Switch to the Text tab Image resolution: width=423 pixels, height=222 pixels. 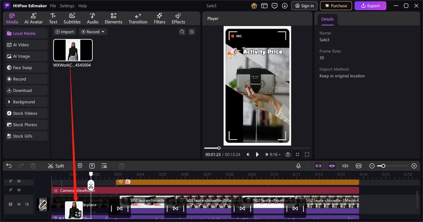pos(53,18)
